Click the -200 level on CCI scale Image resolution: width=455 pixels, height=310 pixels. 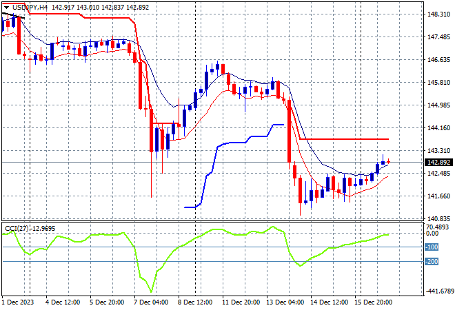click(433, 262)
